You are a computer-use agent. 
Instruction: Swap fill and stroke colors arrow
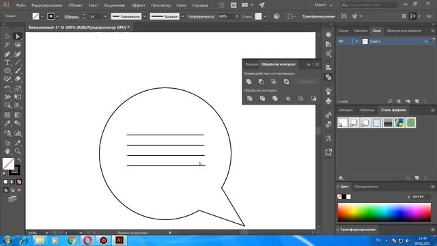pos(19,161)
